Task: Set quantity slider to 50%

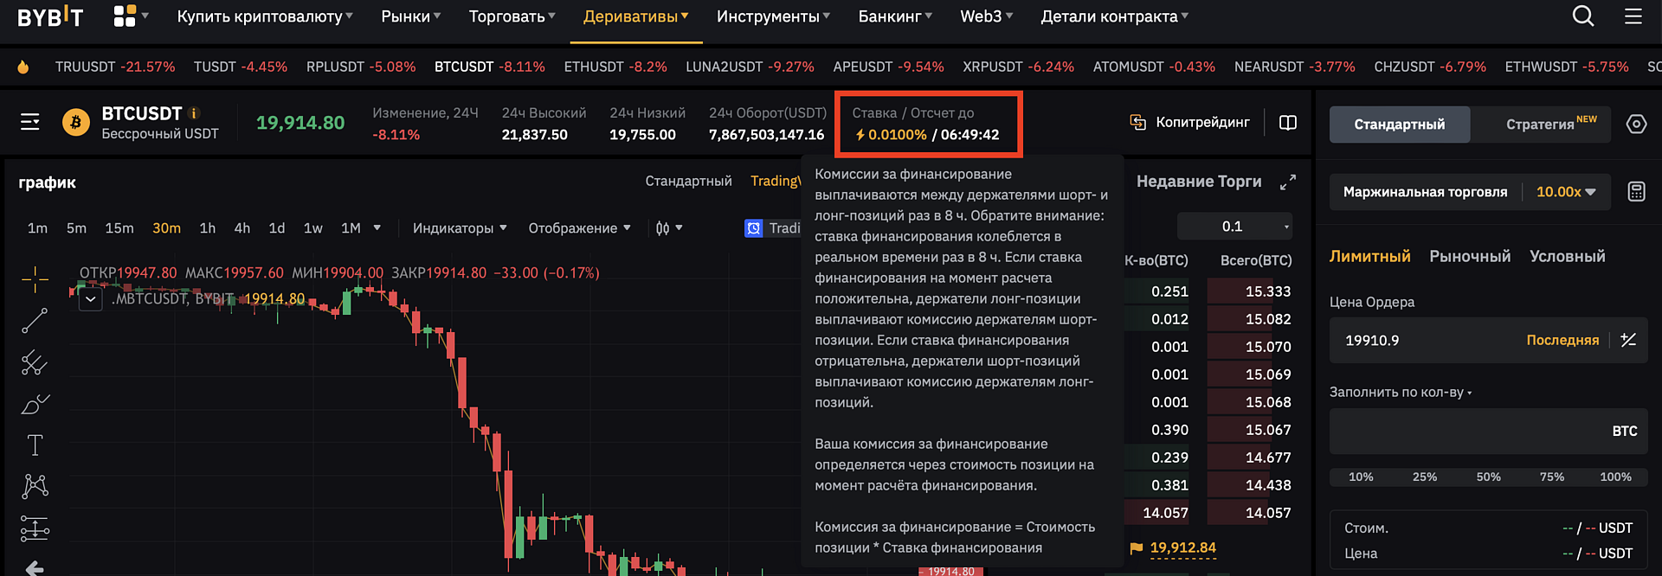Action: [1488, 477]
